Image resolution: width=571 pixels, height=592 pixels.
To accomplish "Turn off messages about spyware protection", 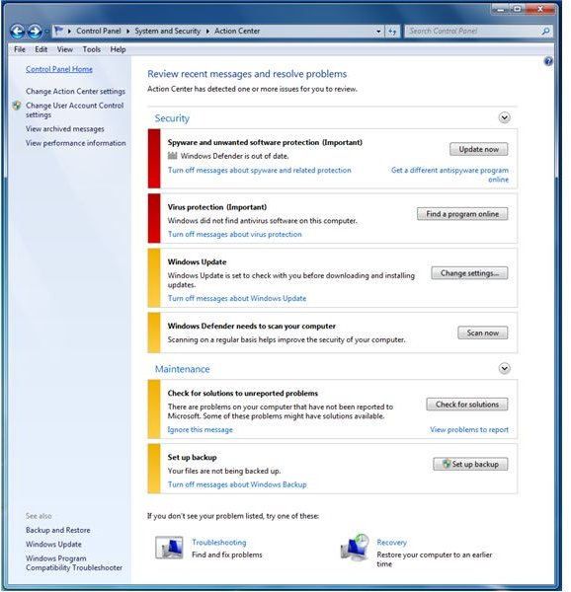I will tap(259, 171).
